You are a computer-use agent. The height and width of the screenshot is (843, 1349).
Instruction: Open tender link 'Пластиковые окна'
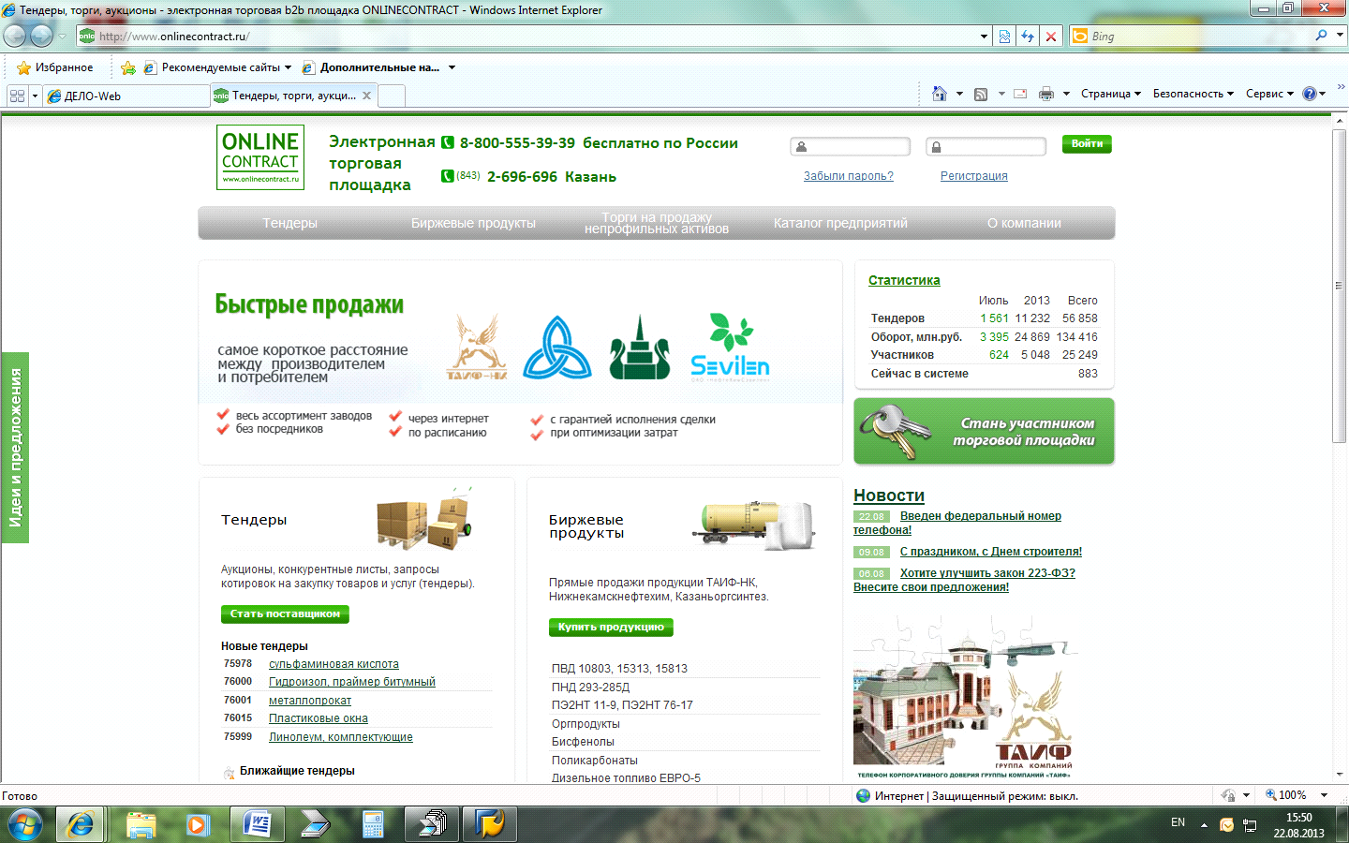point(319,718)
